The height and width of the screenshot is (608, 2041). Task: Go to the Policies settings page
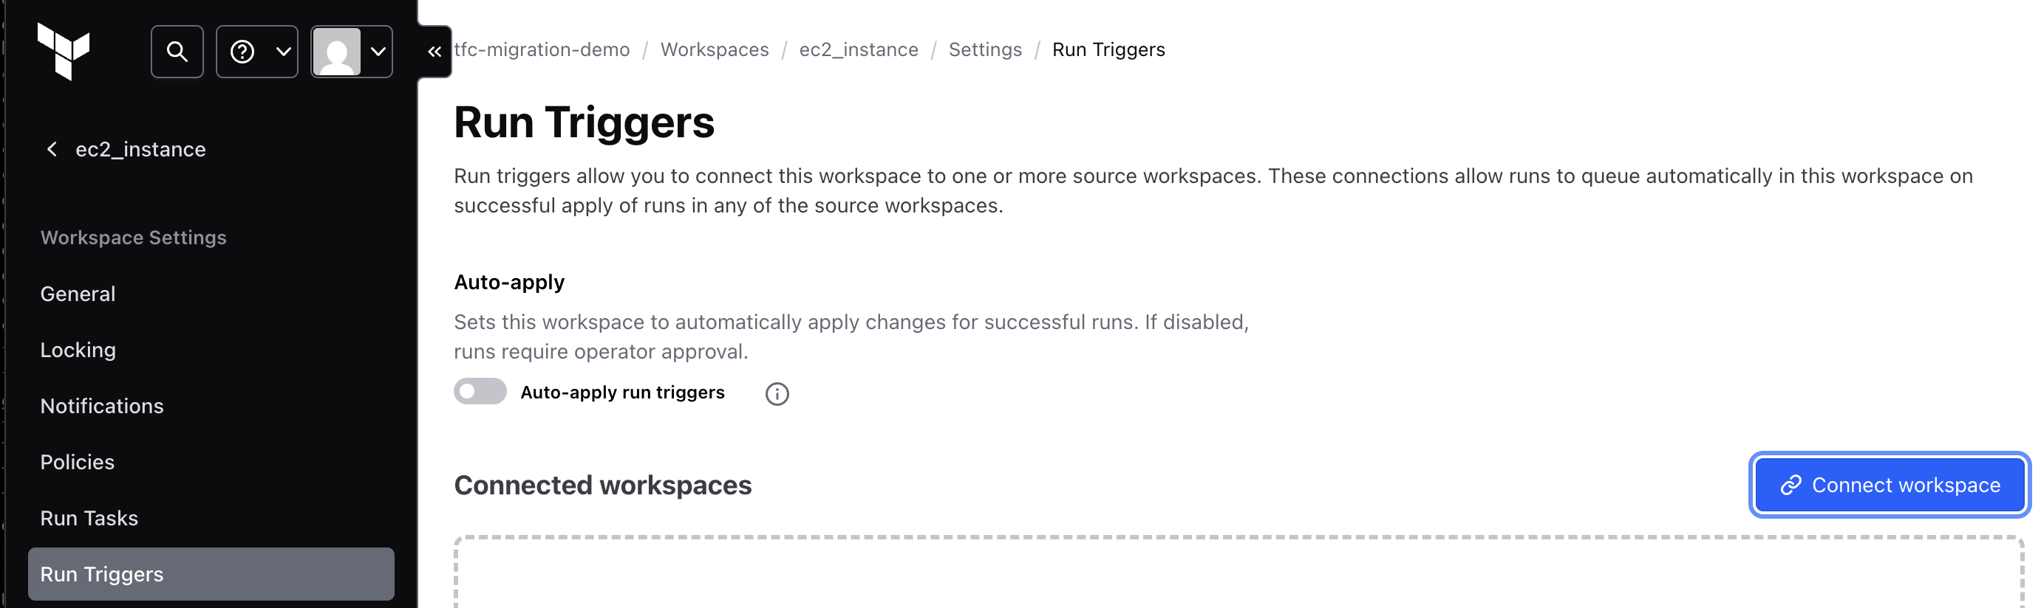[x=77, y=462]
